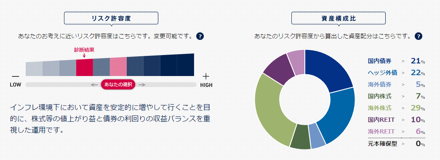Screen dimensions: 440x160
Task: Click the left arrow beside あなたの選択
Action: [x=94, y=85]
